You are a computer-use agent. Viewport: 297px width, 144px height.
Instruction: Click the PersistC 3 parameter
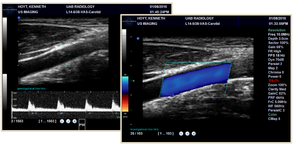click(x=277, y=110)
